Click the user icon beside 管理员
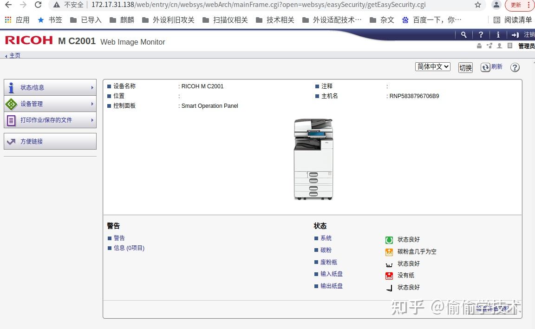The height and width of the screenshot is (329, 535). (x=500, y=46)
